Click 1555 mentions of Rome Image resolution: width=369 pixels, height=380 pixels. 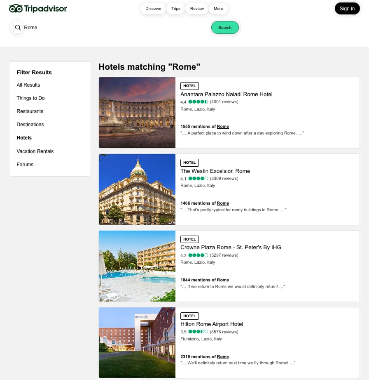click(204, 127)
